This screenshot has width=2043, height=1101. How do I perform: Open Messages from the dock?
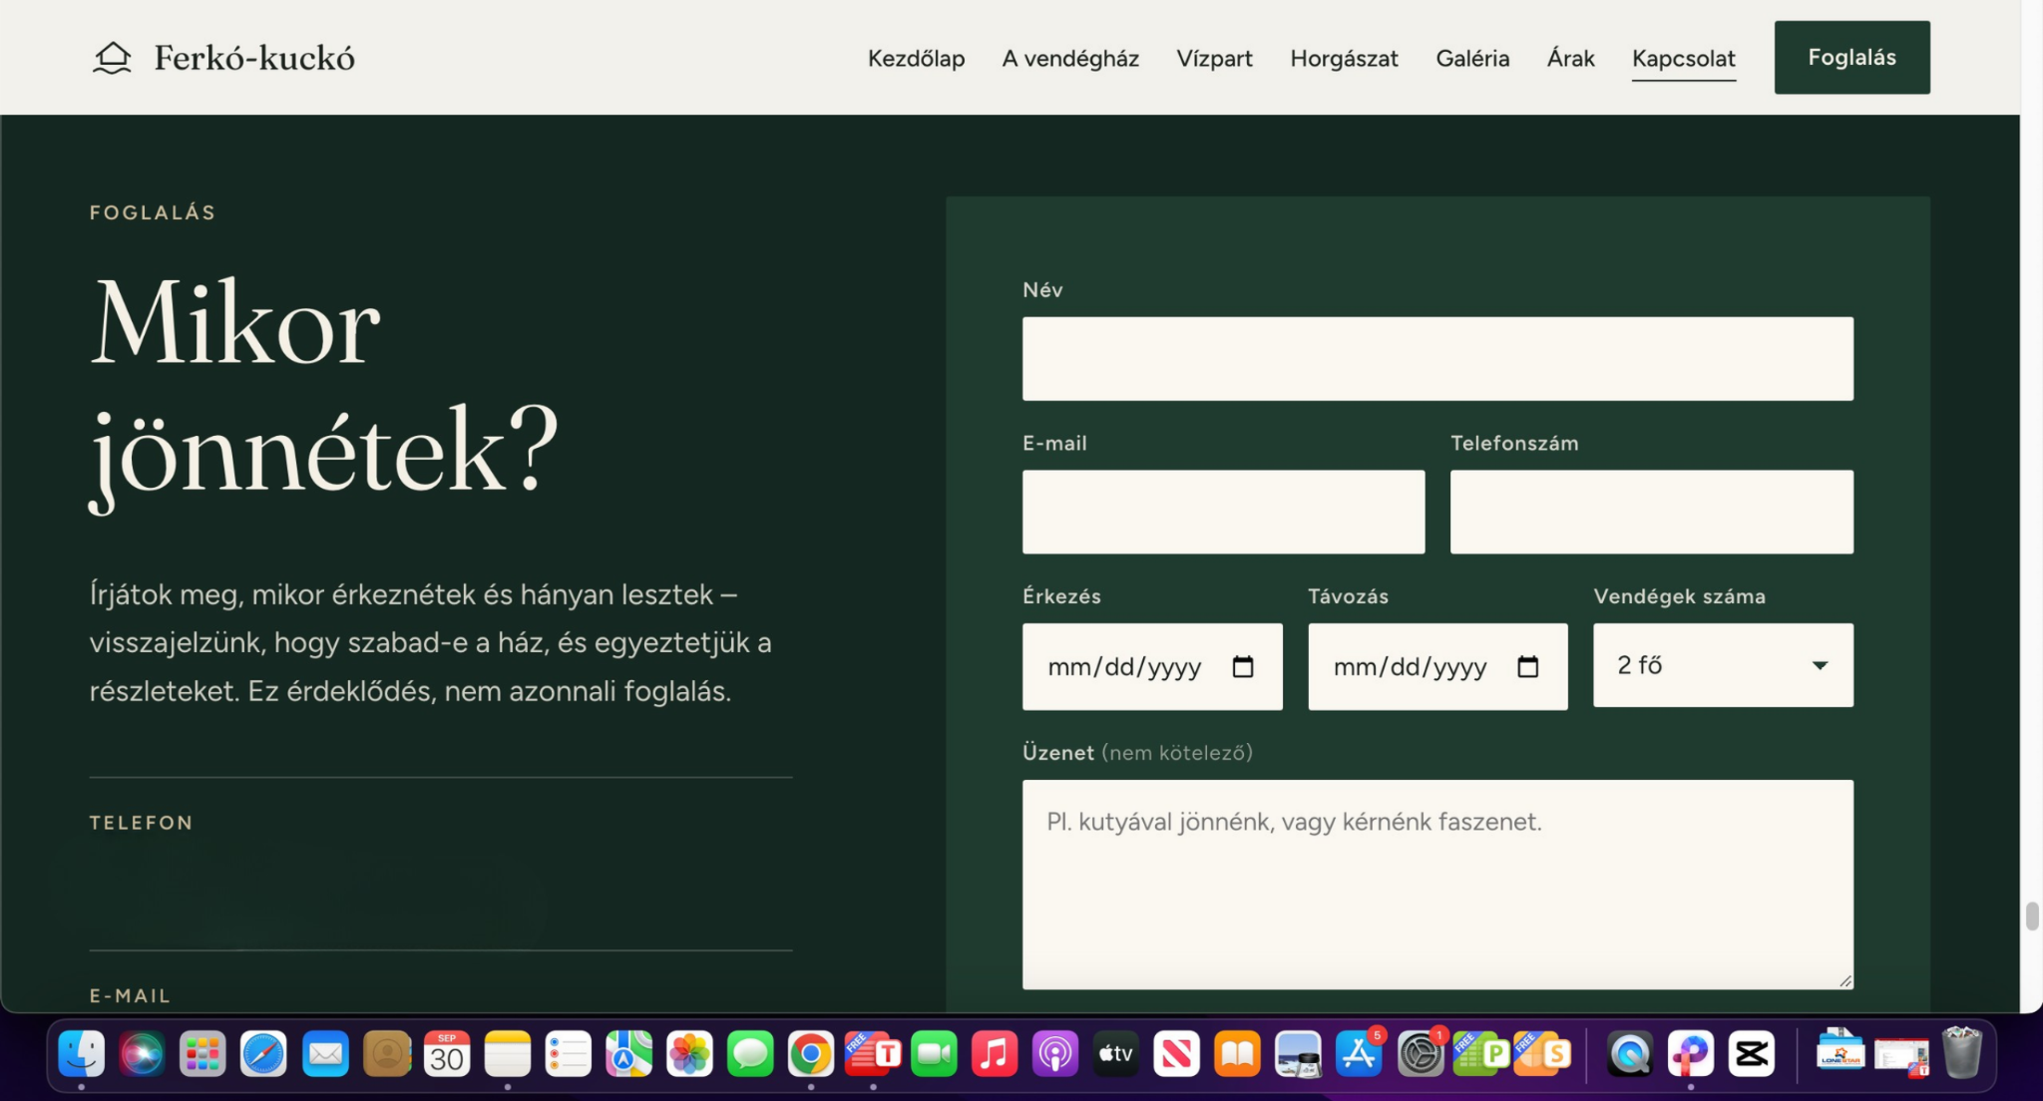(x=750, y=1053)
